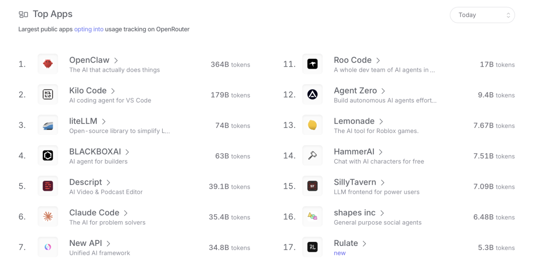The image size is (542, 264).
Task: Click the Agent Zero triangle icon
Action: coord(312,95)
